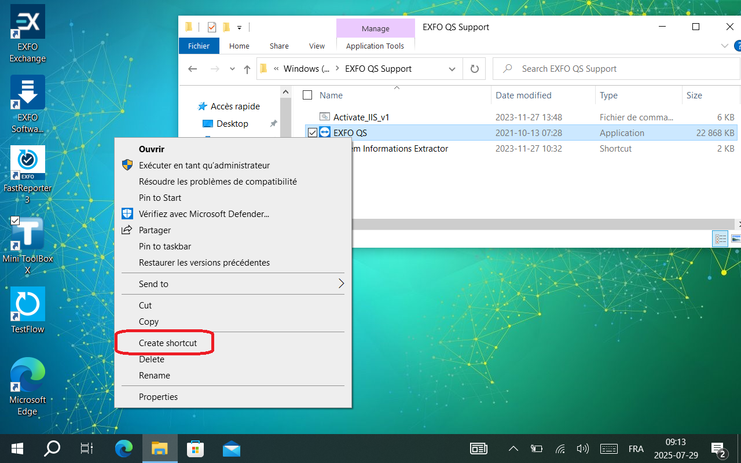Open Properties from context menu
This screenshot has height=463, width=741.
coord(158,396)
